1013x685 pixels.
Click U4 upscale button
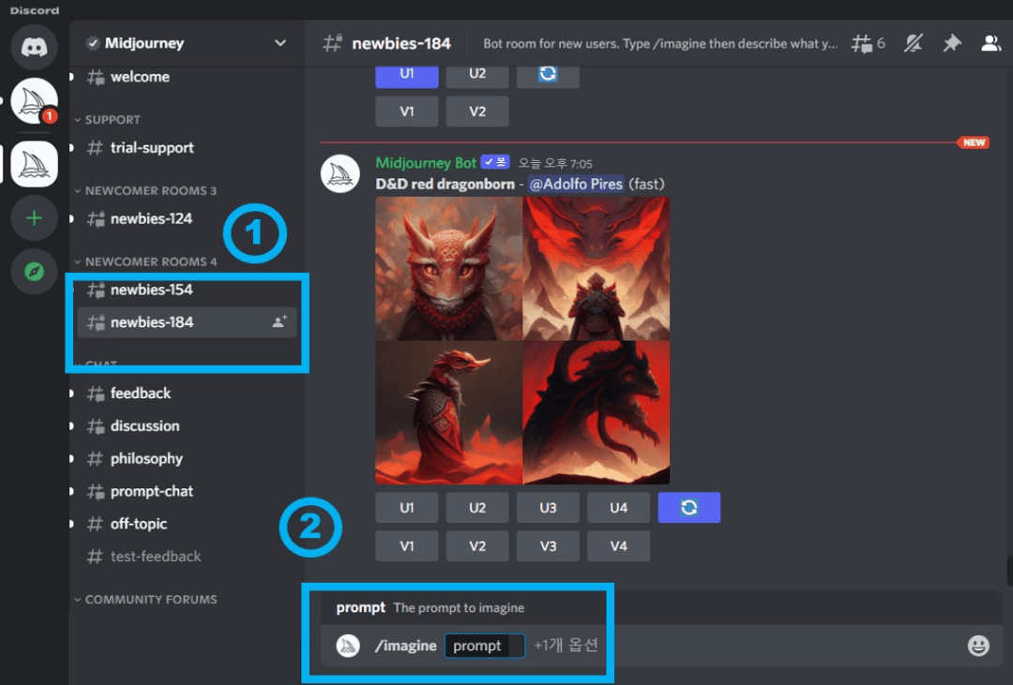[x=618, y=508]
